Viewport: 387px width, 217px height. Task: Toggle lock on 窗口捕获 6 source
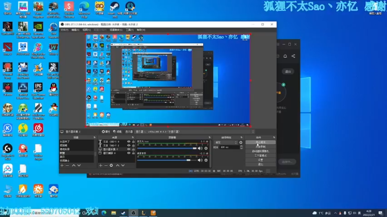pos(134,153)
